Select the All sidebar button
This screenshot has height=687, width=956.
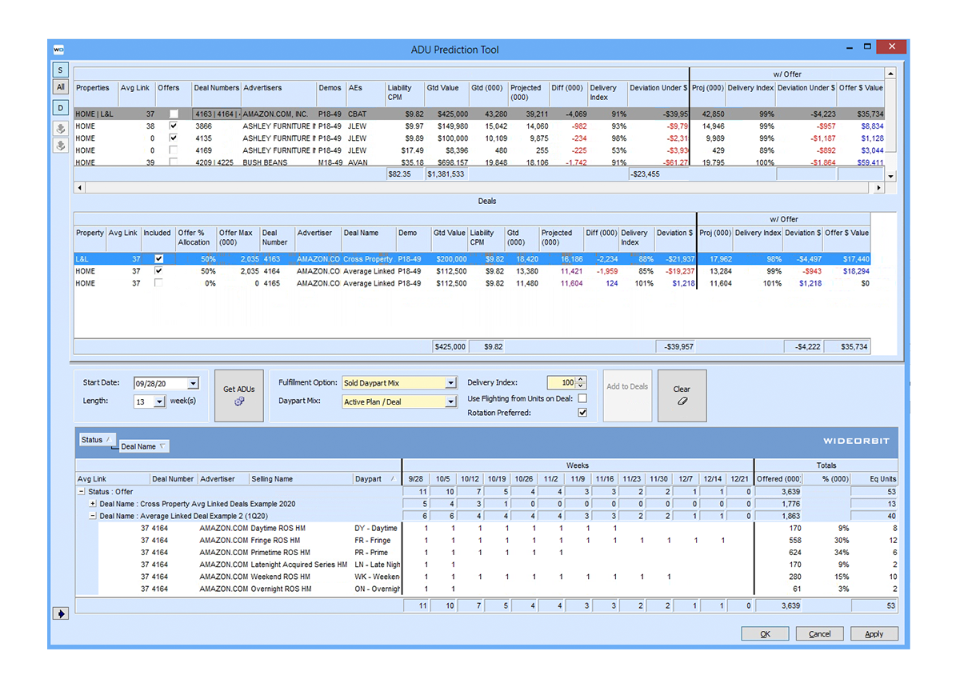(60, 87)
